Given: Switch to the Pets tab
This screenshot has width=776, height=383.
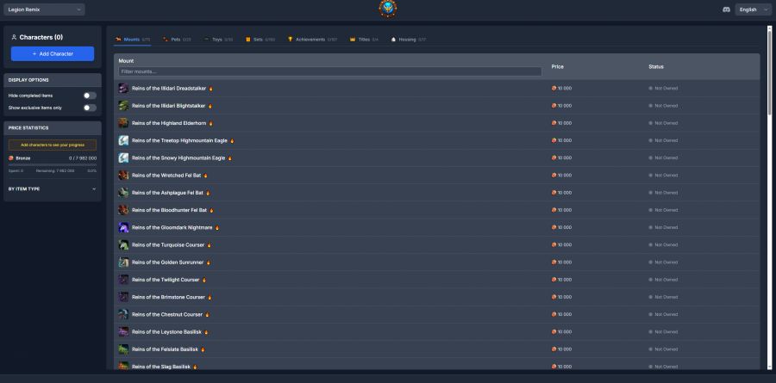Looking at the screenshot, I should 177,39.
